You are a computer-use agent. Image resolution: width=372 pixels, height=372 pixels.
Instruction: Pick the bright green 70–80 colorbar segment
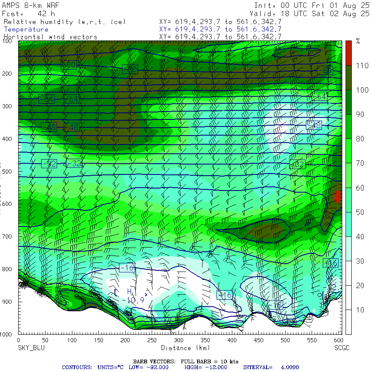(x=348, y=151)
